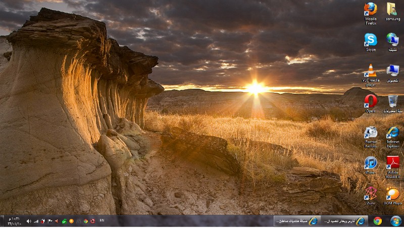Open iTunes from the desktop
Viewport: 404px width, 228px height.
coord(371,163)
